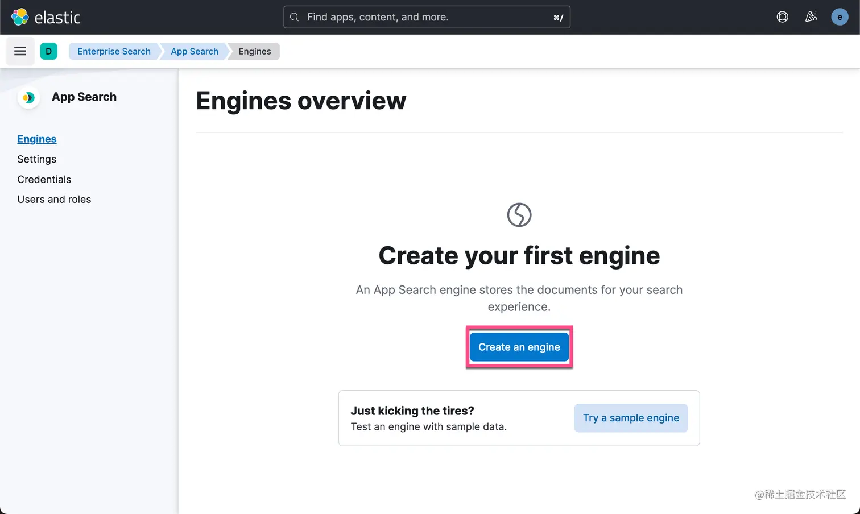Go to App Search breadcrumb
860x514 pixels.
[x=195, y=51]
